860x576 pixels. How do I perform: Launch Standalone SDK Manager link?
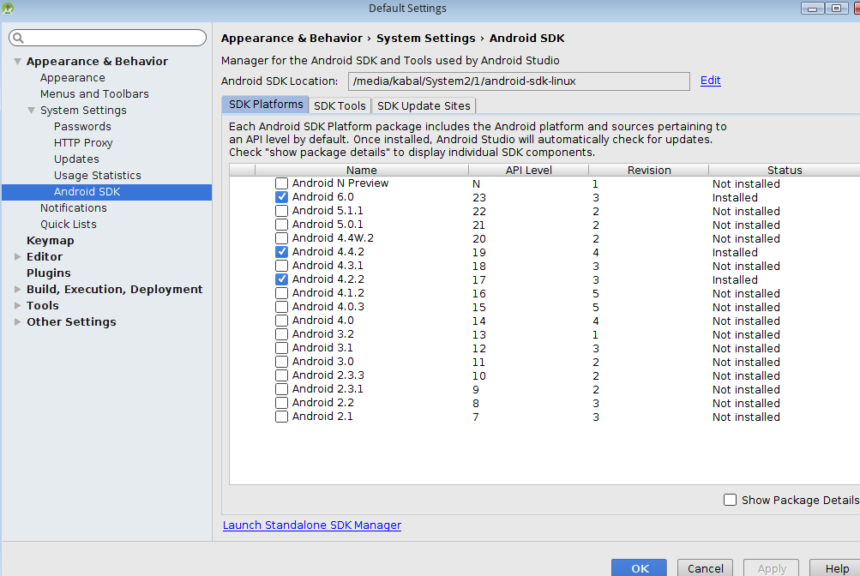pos(312,525)
